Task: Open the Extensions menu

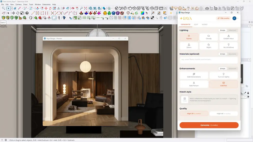Action: [46, 4]
